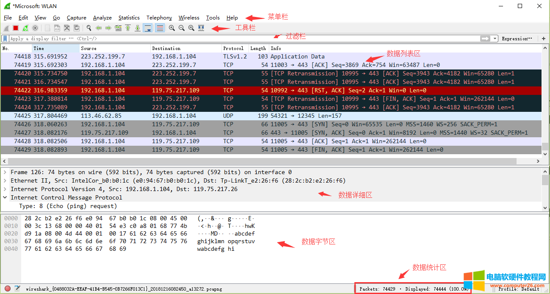Open the Help menu
The height and width of the screenshot is (294, 550).
coord(232,18)
